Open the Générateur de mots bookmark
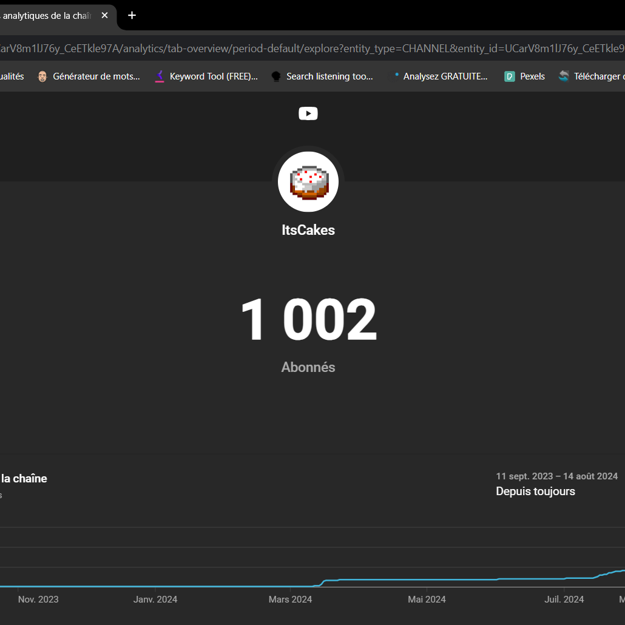Screen dimensions: 625x625 coord(89,76)
